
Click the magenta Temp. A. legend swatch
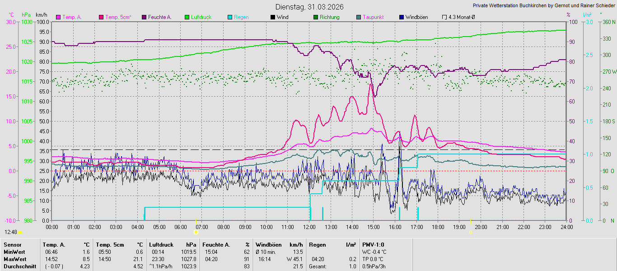tap(58, 17)
